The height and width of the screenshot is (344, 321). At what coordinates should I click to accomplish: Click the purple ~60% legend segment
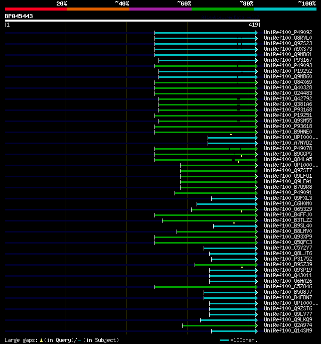coord(160,9)
